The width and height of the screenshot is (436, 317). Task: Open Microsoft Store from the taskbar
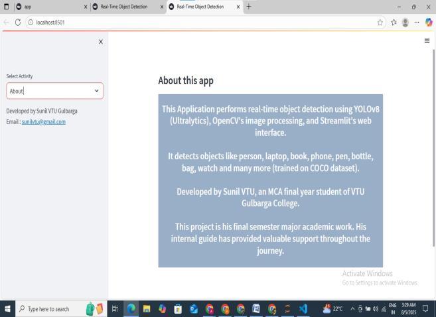click(x=178, y=308)
